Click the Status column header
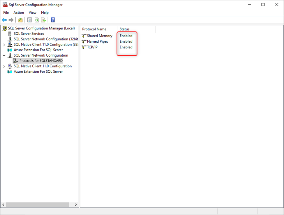284x215 pixels. (x=125, y=29)
